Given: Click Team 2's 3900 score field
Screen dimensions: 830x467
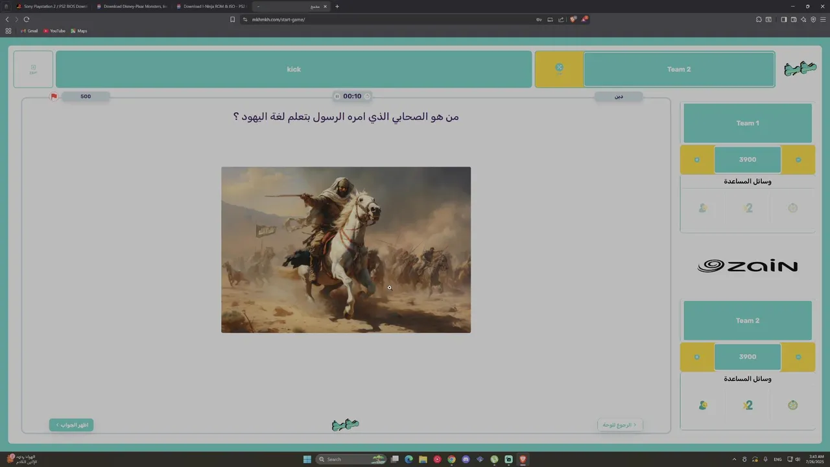Looking at the screenshot, I should [x=748, y=357].
